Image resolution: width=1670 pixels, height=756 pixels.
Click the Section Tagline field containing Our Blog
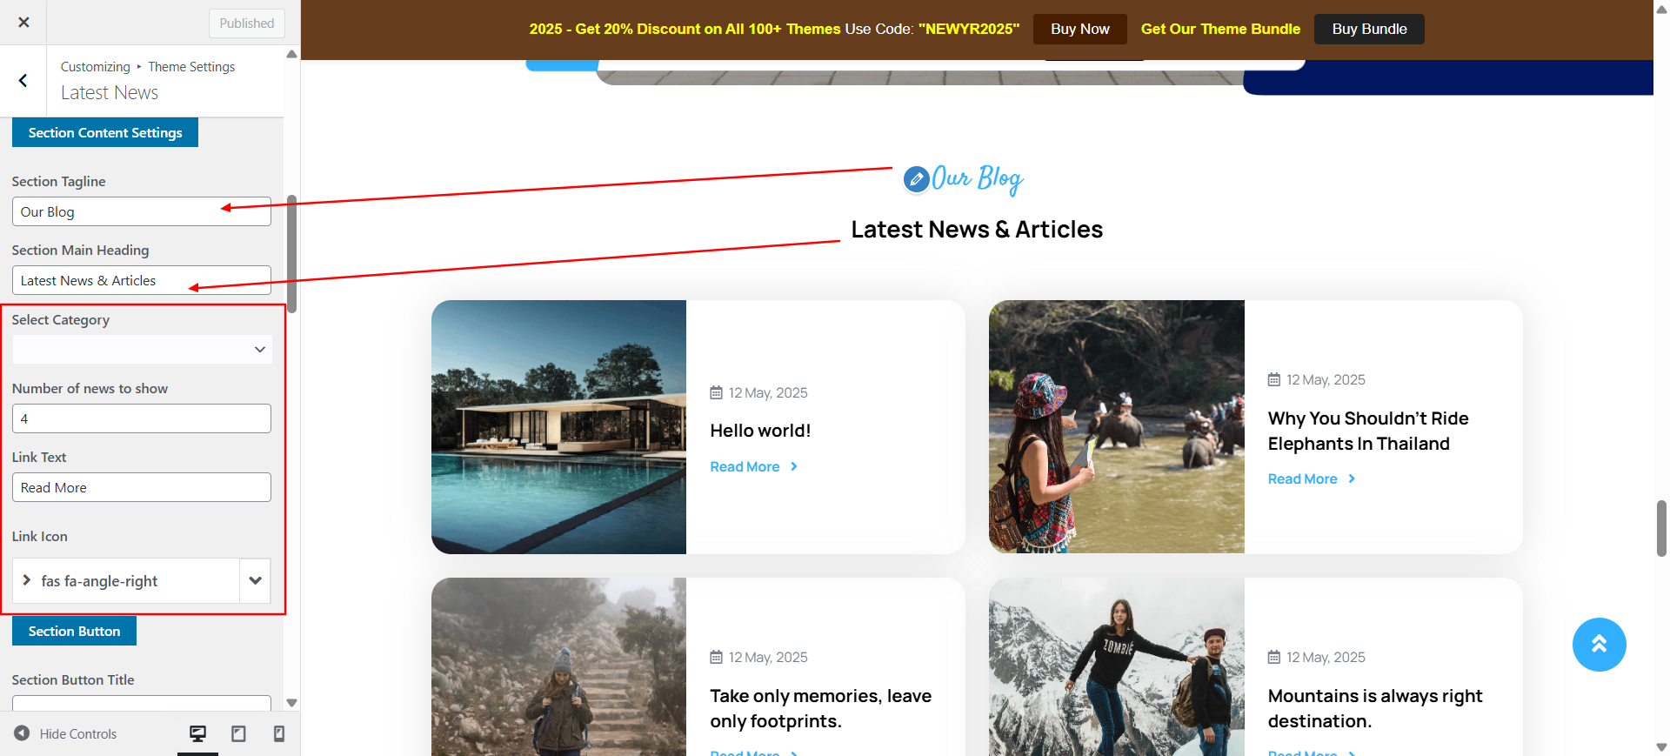coord(142,211)
